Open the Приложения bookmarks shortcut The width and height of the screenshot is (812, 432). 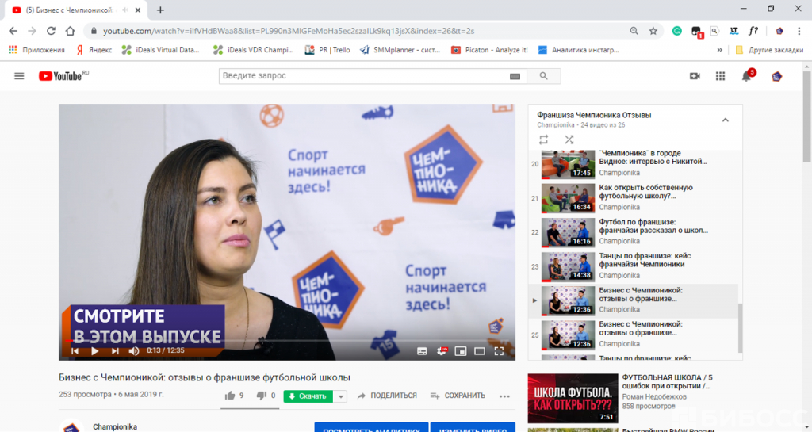[36, 50]
